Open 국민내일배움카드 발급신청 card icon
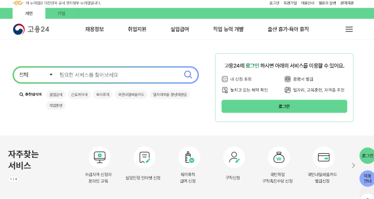 pos(324,157)
